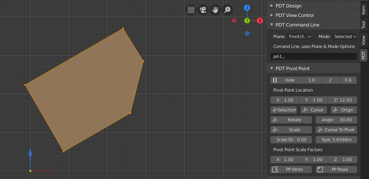369x179 pixels.
Task: Click the PP Write button
Action: (x=292, y=169)
